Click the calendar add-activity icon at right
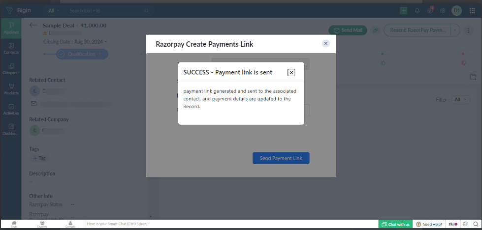The image size is (482, 230). (x=473, y=77)
